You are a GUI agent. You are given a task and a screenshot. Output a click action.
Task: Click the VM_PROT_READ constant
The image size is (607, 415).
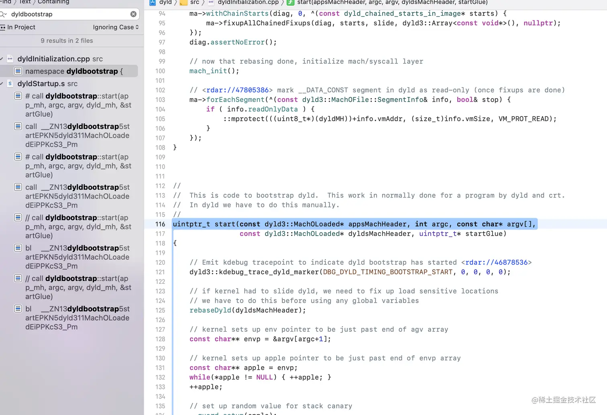pos(523,119)
